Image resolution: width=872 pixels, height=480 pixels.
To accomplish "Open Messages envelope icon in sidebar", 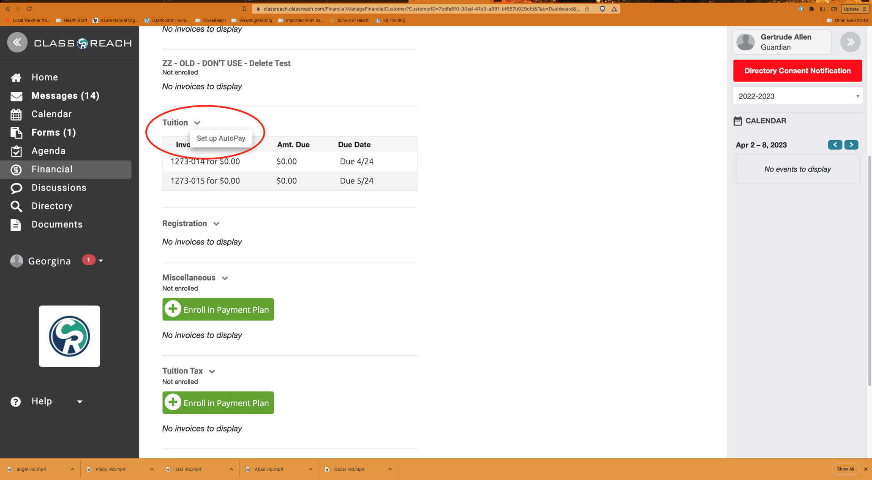I will click(16, 96).
